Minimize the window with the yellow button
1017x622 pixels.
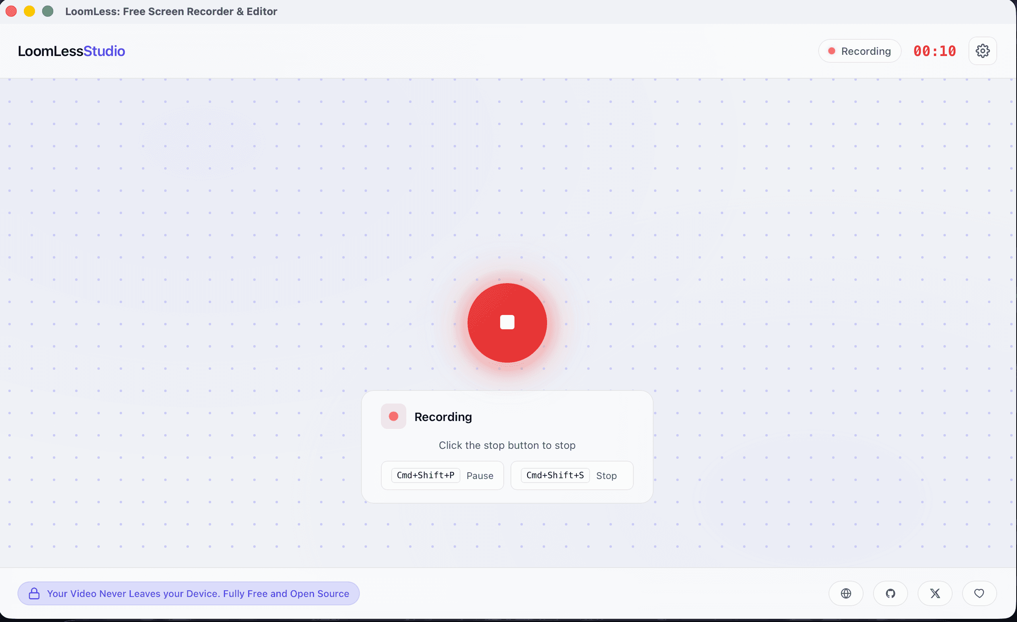pos(29,11)
